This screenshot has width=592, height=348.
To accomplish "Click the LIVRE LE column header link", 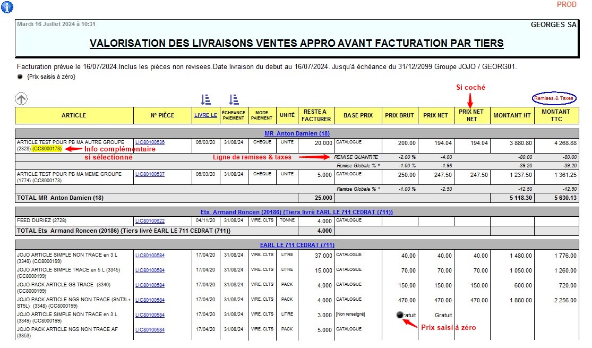I will (205, 115).
